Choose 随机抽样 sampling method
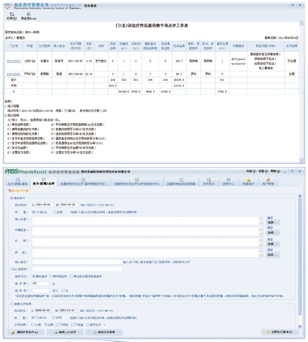 click(34, 276)
